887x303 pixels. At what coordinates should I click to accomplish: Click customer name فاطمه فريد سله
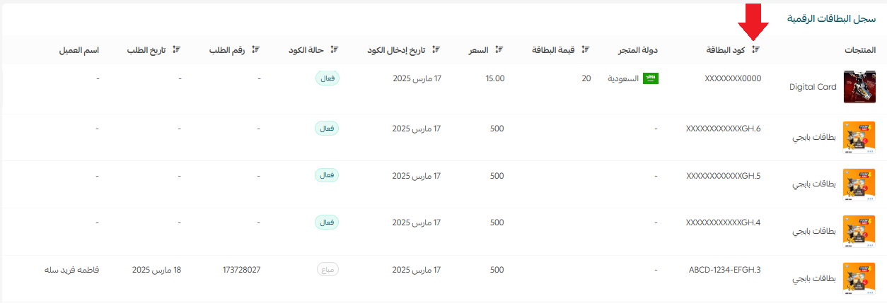point(71,270)
